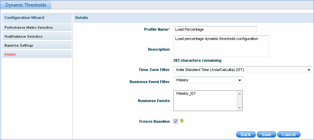Open the Host/Instance Selection step

pos(24,36)
